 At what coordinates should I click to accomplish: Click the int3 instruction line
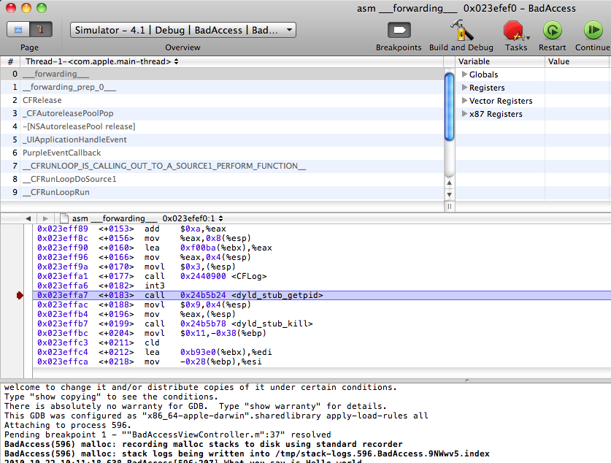(322, 286)
